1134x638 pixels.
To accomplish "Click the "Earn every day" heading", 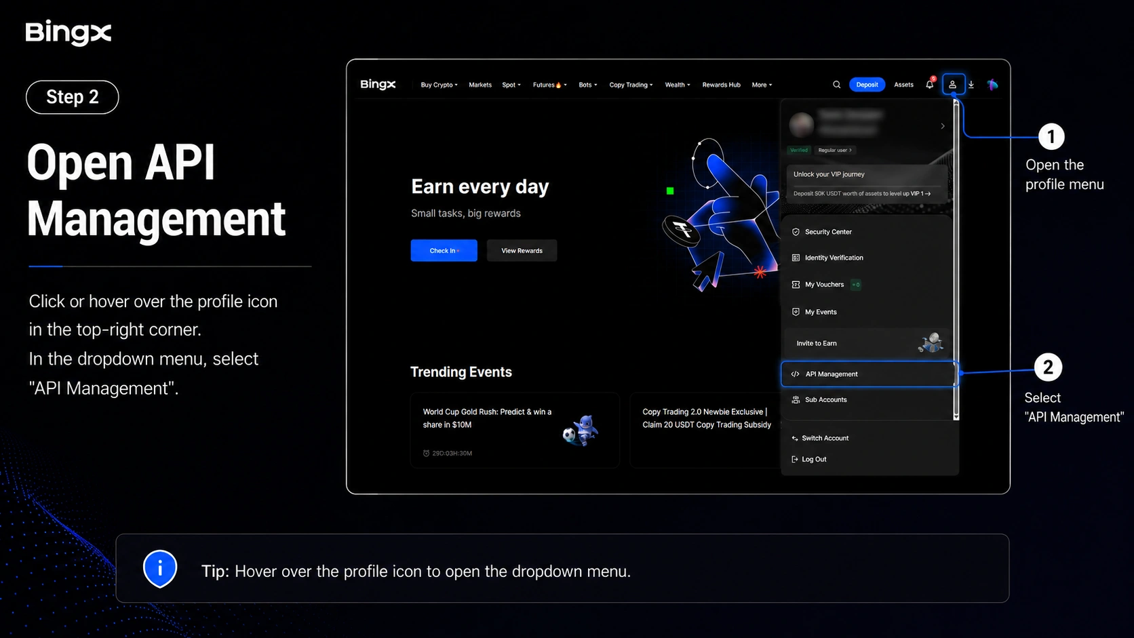I will pyautogui.click(x=480, y=186).
